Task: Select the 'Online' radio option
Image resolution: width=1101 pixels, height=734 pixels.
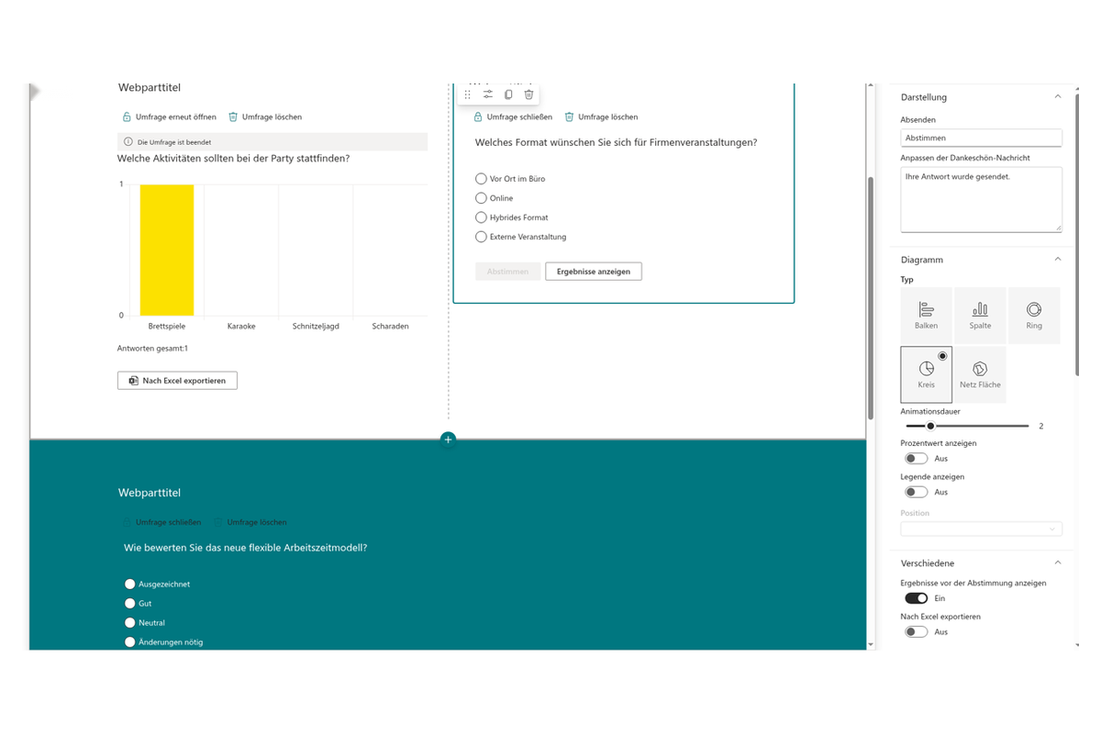Action: pyautogui.click(x=481, y=198)
